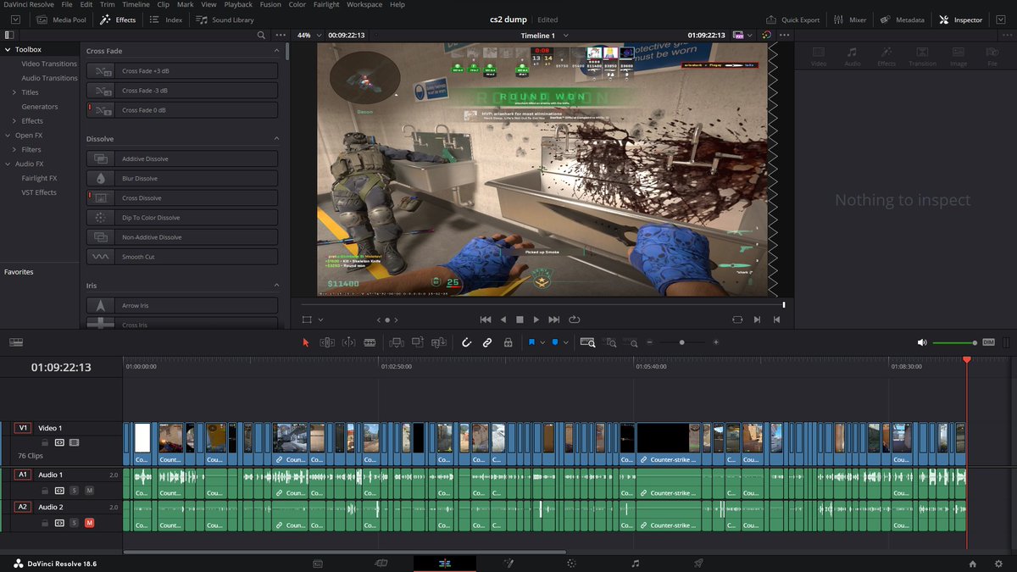This screenshot has width=1017, height=572.
Task: Adjust the timeline zoom slider
Action: click(x=681, y=342)
